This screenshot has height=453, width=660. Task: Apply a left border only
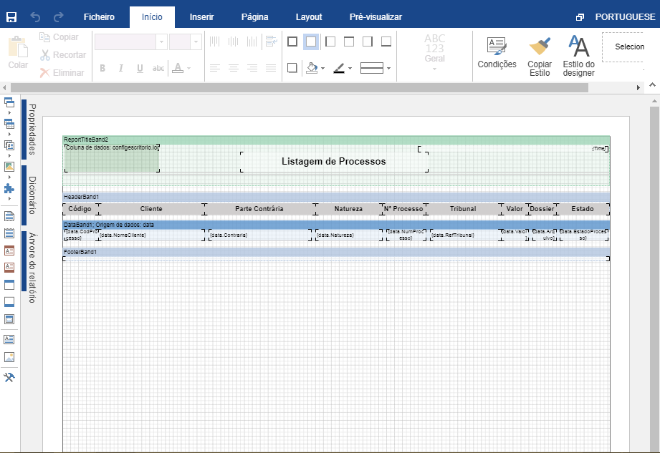tap(330, 42)
